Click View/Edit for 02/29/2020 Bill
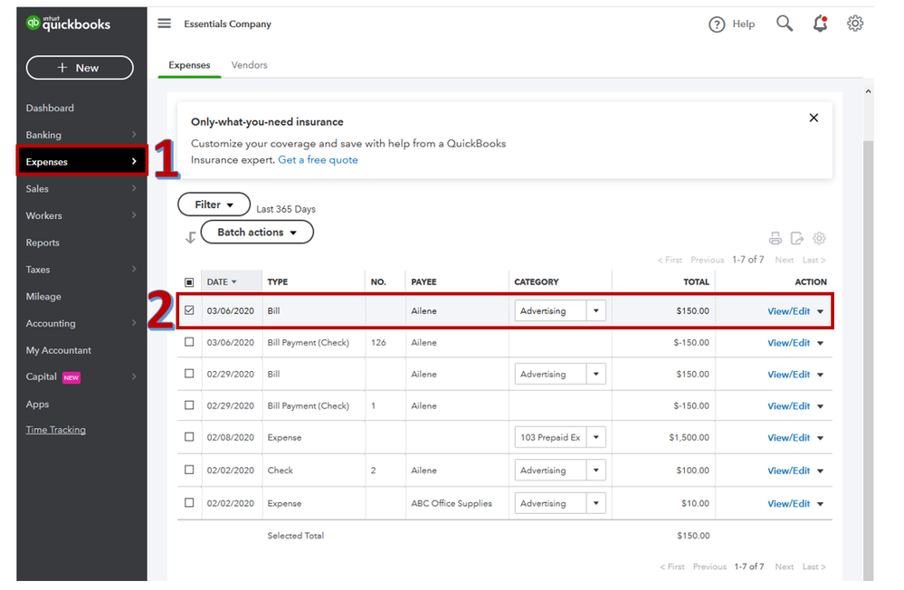This screenshot has height=590, width=904. pyautogui.click(x=788, y=375)
